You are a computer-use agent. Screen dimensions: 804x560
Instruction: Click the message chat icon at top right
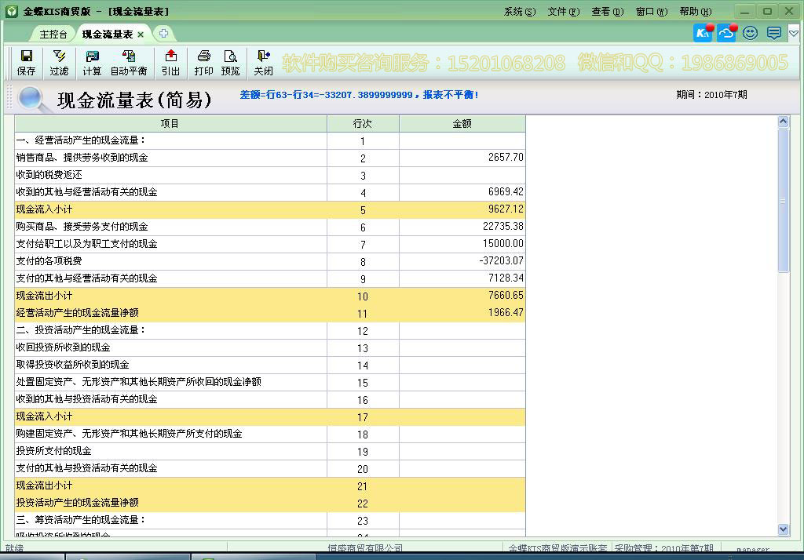(x=773, y=33)
